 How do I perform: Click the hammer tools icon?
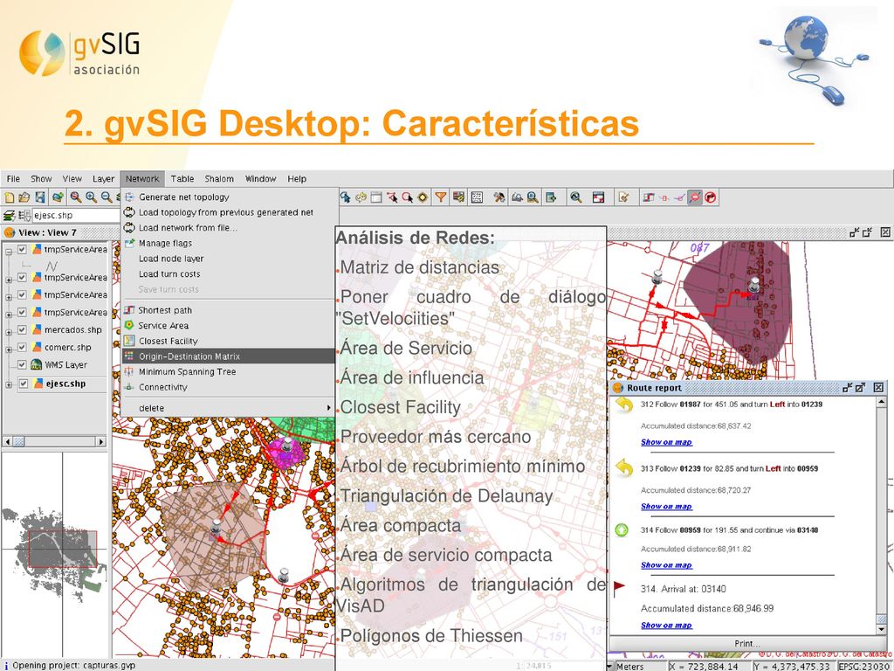[x=499, y=197]
